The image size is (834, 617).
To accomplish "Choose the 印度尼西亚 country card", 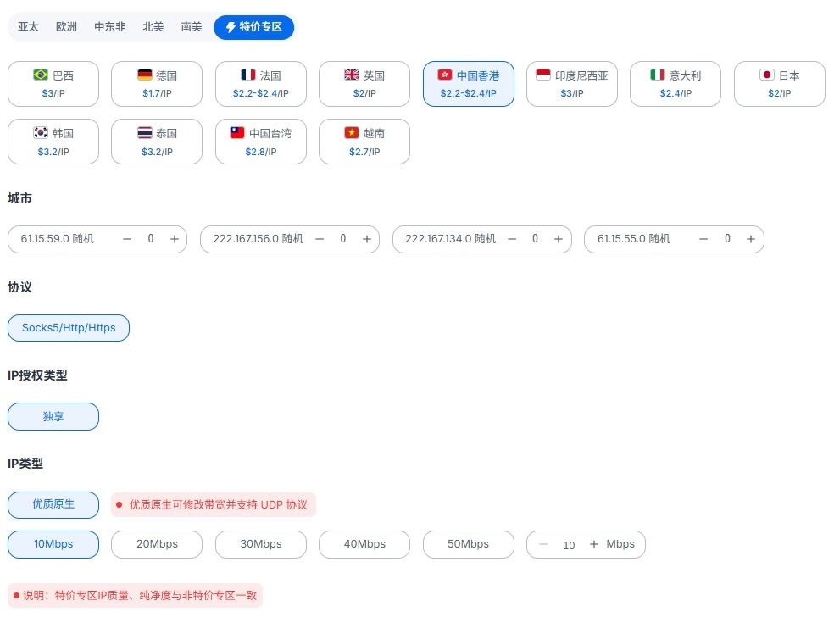I will (x=572, y=84).
